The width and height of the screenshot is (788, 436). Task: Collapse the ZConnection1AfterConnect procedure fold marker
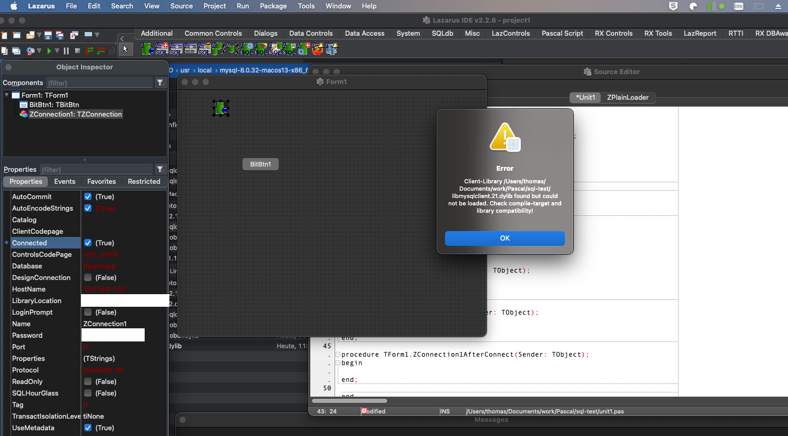pos(338,355)
